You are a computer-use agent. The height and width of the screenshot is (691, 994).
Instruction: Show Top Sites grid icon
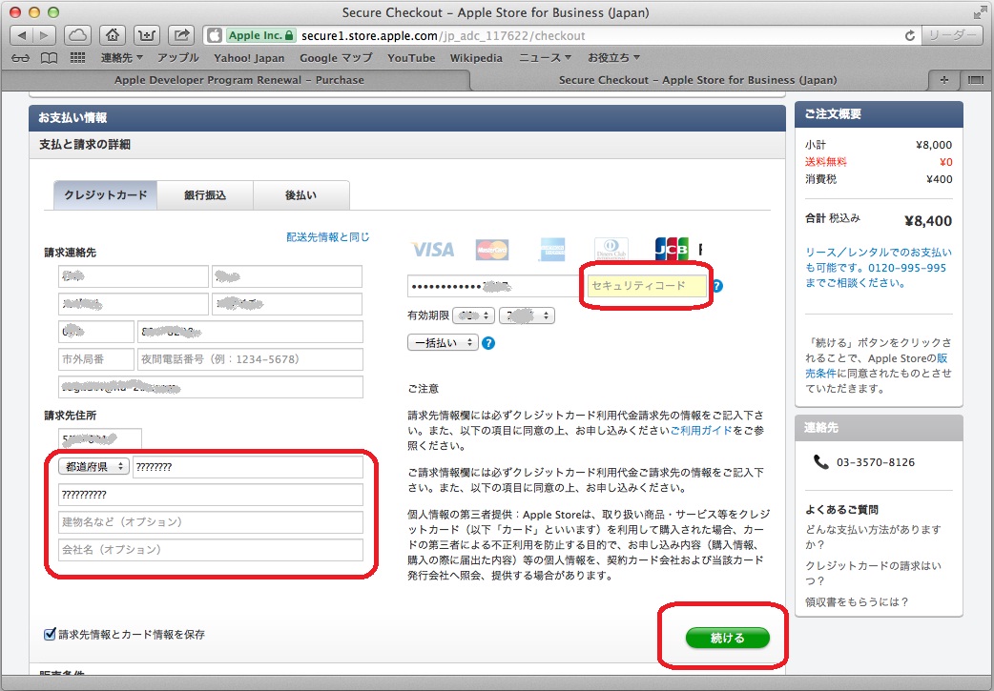click(x=78, y=58)
